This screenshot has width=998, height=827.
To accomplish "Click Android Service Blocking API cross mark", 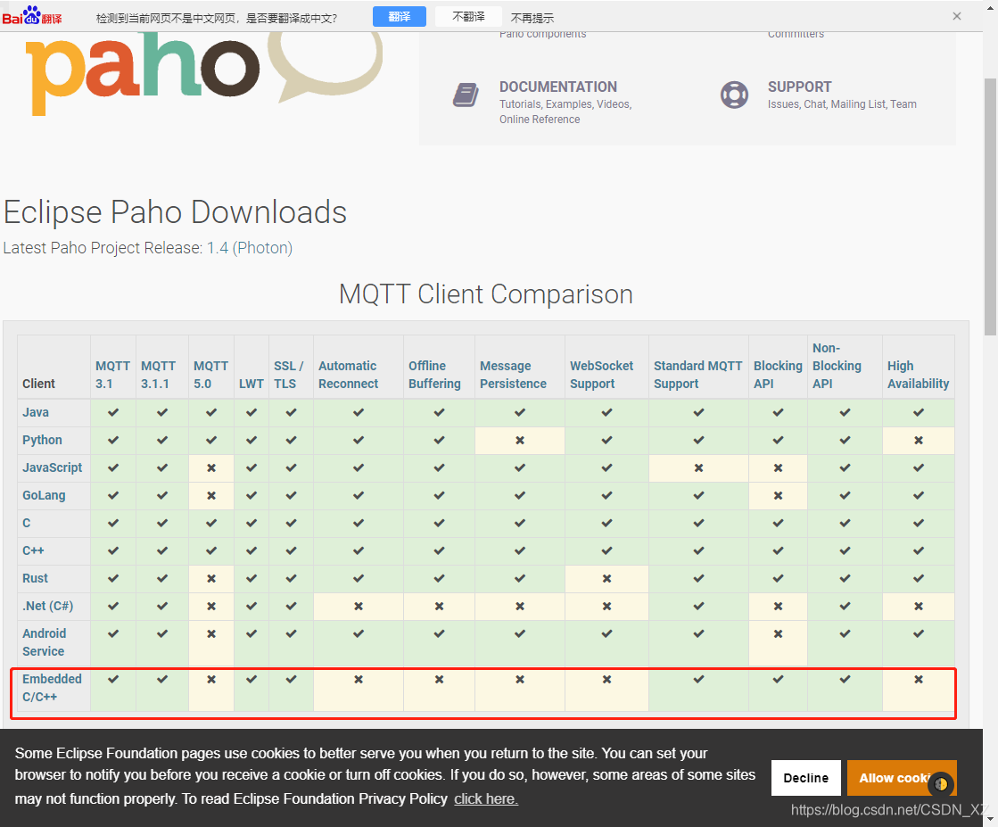I will pyautogui.click(x=778, y=634).
